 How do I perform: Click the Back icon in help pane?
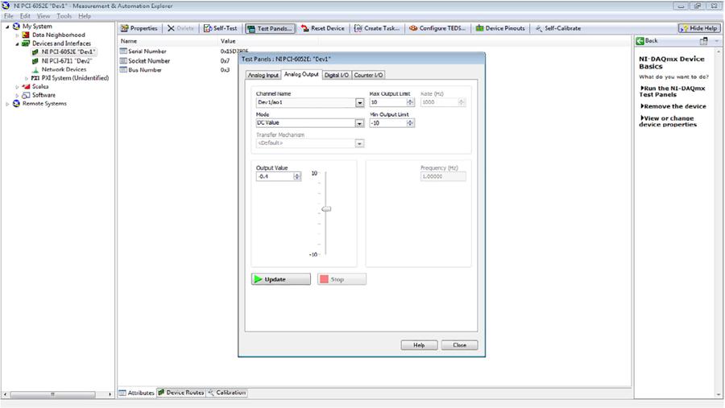point(640,41)
